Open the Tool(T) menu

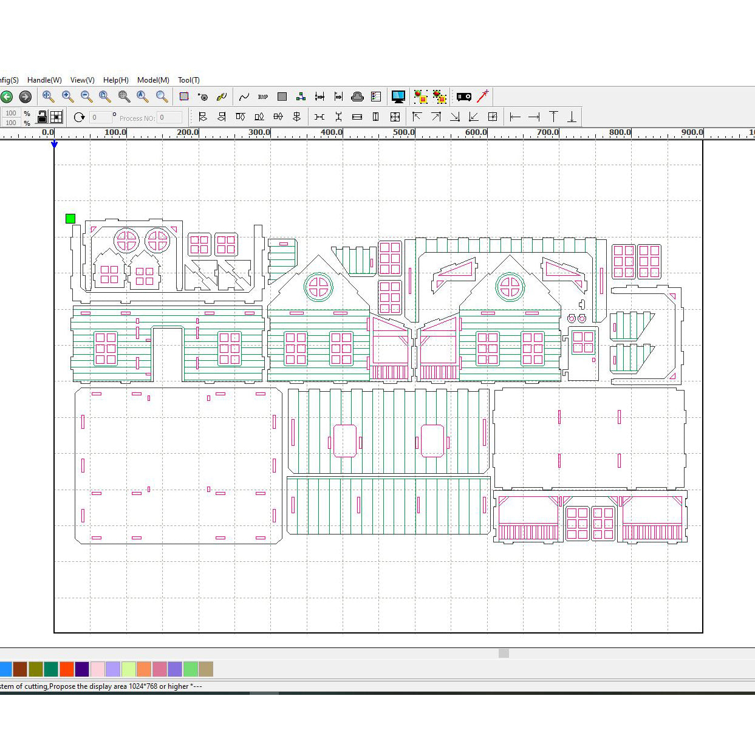coord(188,80)
